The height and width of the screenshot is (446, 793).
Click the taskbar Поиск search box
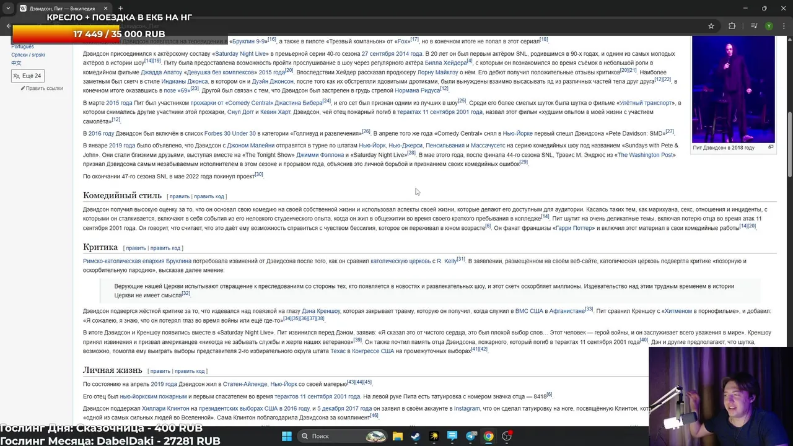[x=343, y=436]
